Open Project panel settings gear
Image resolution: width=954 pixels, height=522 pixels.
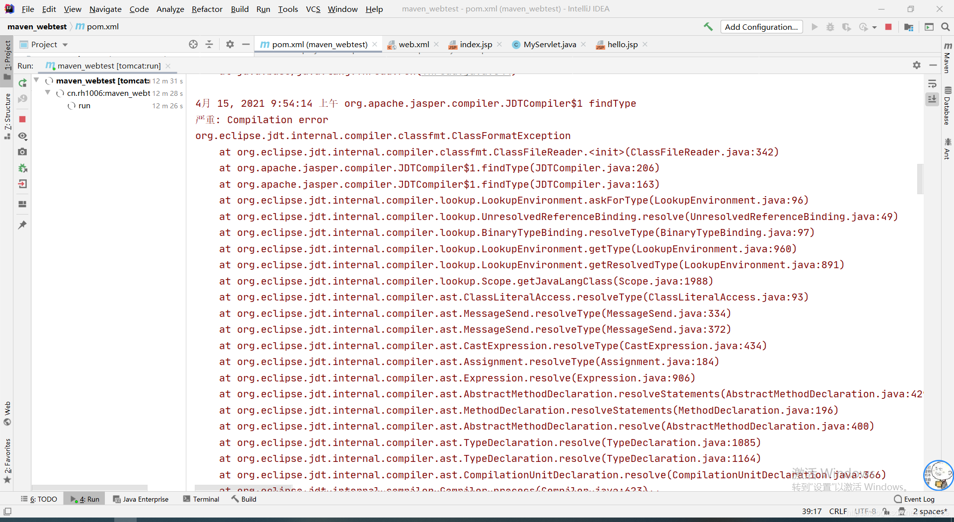click(230, 44)
